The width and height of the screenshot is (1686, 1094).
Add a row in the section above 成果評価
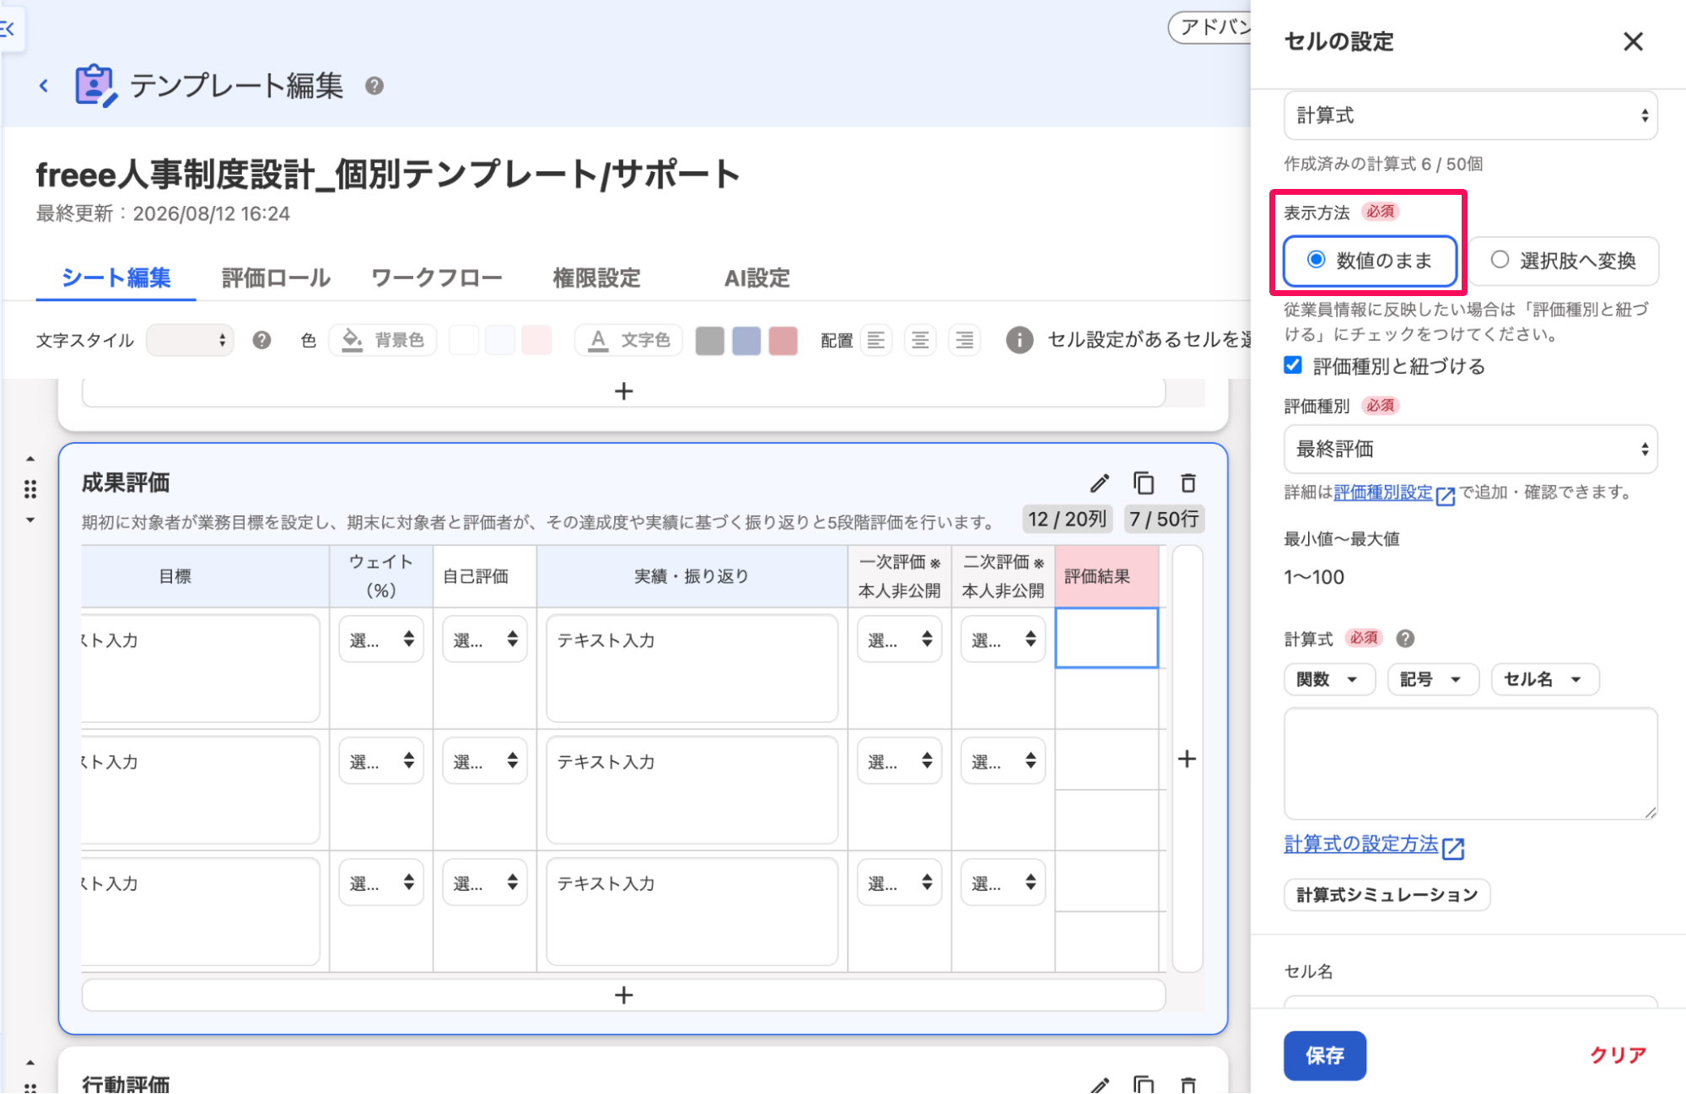click(623, 391)
